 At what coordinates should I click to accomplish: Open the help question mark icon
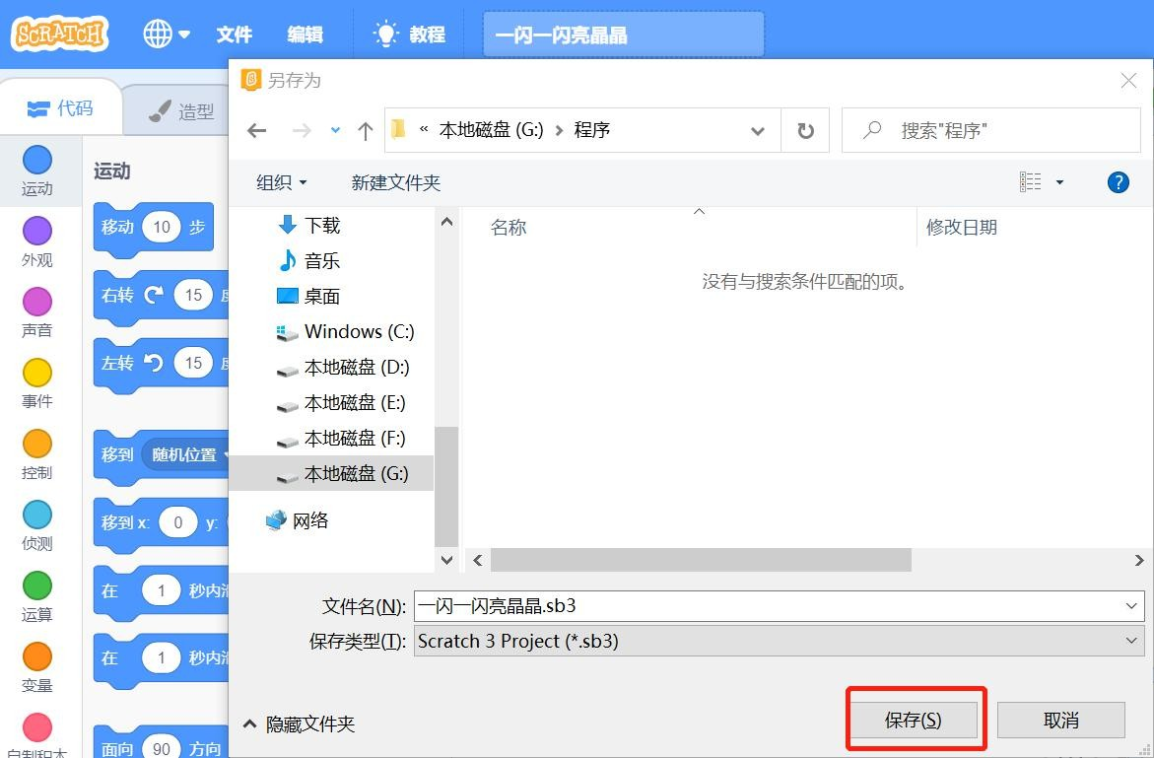point(1118,181)
